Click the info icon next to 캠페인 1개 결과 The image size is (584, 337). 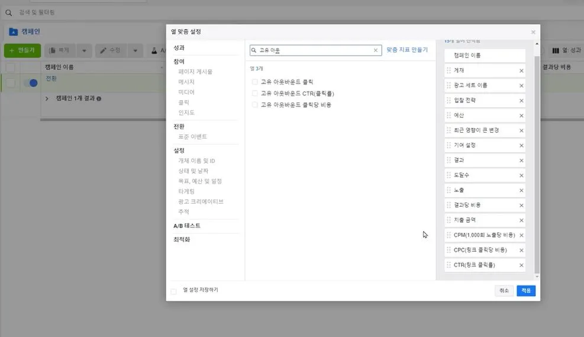(99, 99)
